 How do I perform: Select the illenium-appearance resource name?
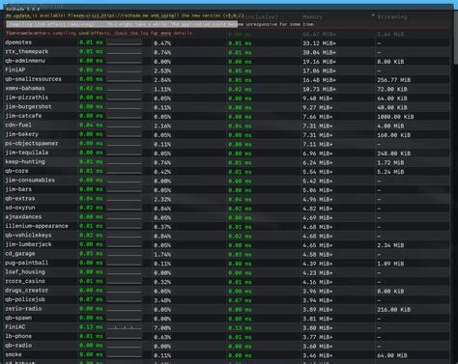(x=37, y=226)
